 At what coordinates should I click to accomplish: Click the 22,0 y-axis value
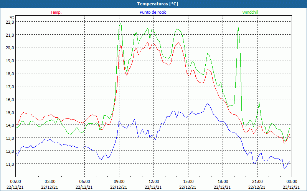click(10, 22)
